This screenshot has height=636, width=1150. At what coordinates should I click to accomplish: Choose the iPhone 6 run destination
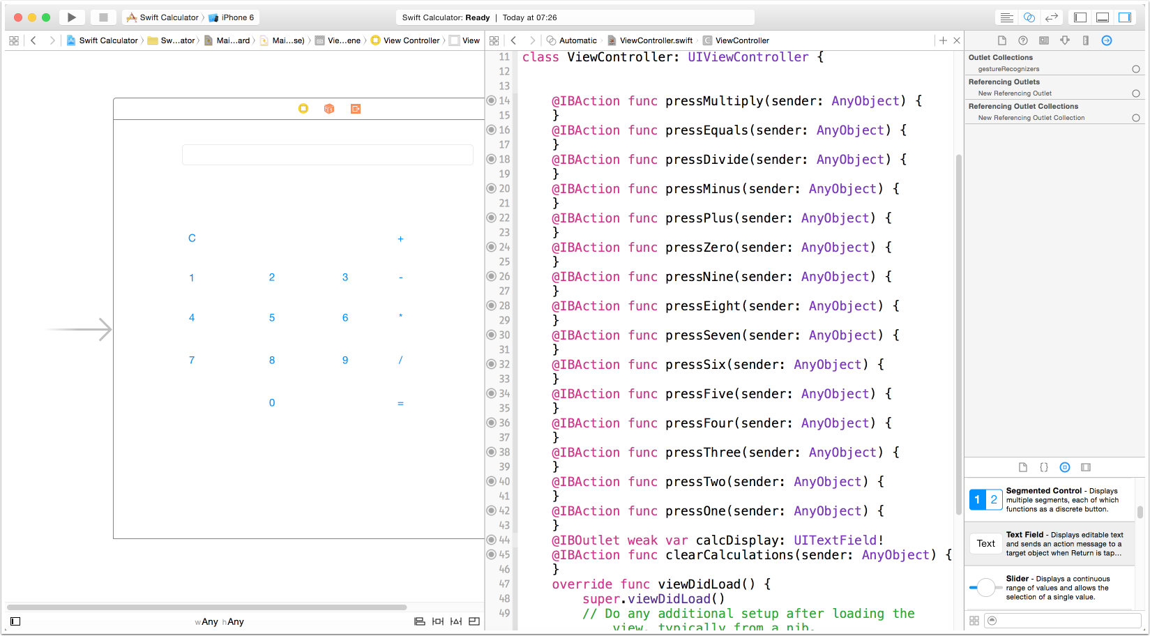232,17
